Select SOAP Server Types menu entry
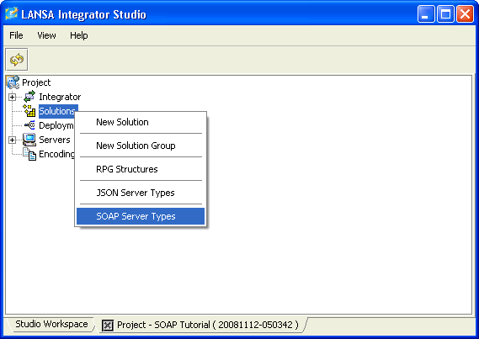 pyautogui.click(x=141, y=216)
